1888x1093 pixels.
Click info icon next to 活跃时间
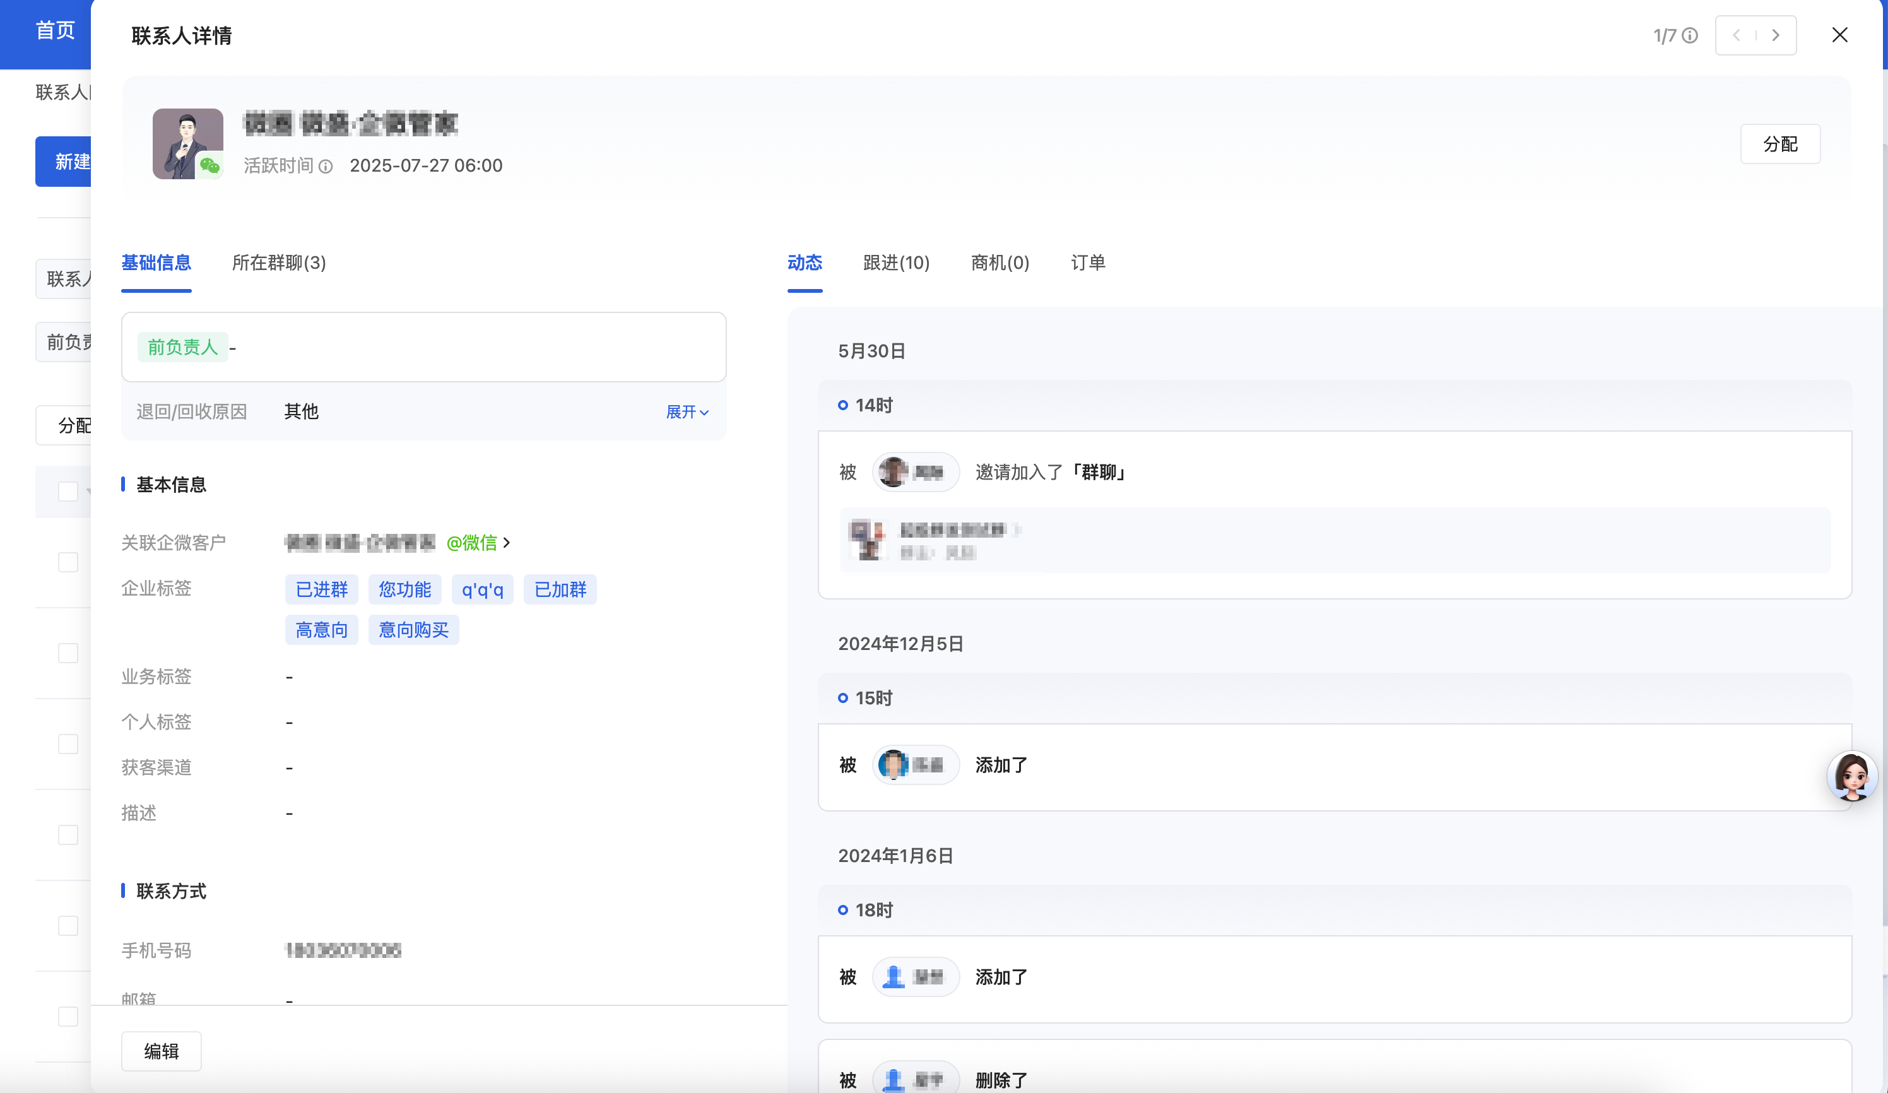(325, 167)
